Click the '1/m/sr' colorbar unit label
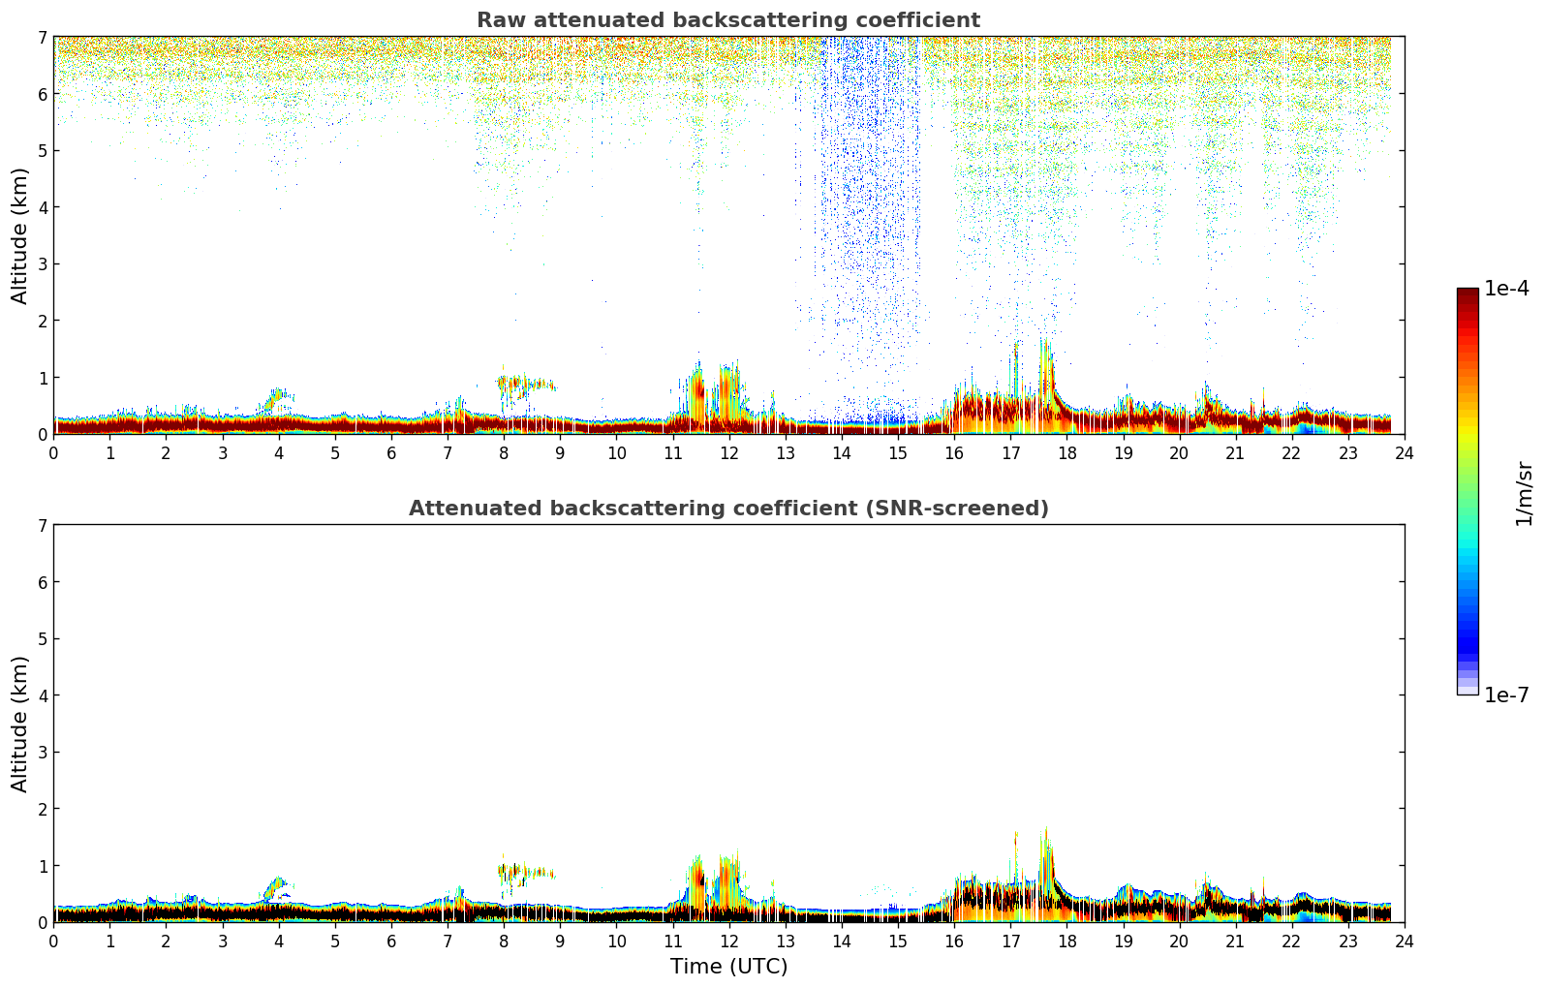Image resolution: width=1545 pixels, height=988 pixels. tap(1524, 493)
